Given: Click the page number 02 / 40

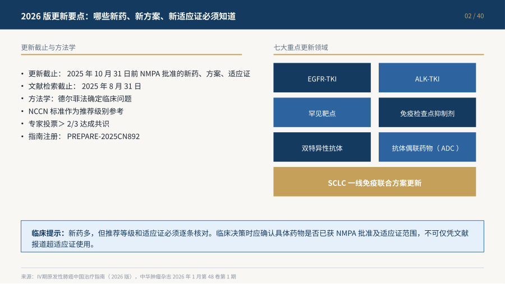Looking at the screenshot, I should pos(474,16).
